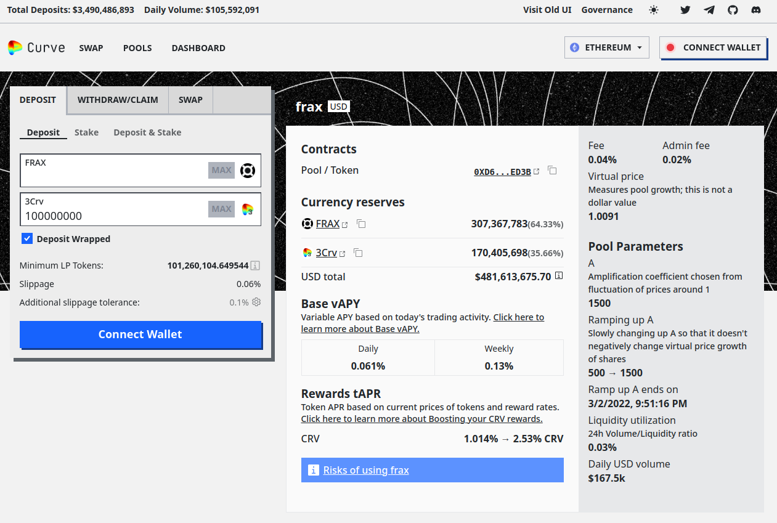Switch to the SWAP pool tab
Screen dimensions: 777x523
coord(190,100)
